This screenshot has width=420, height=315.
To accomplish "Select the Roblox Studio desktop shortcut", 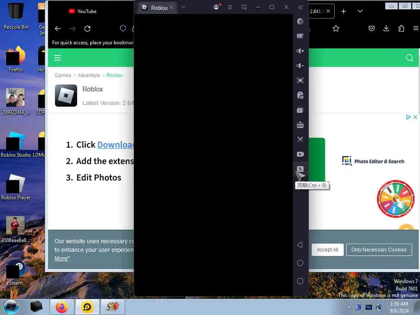I will click(16, 144).
